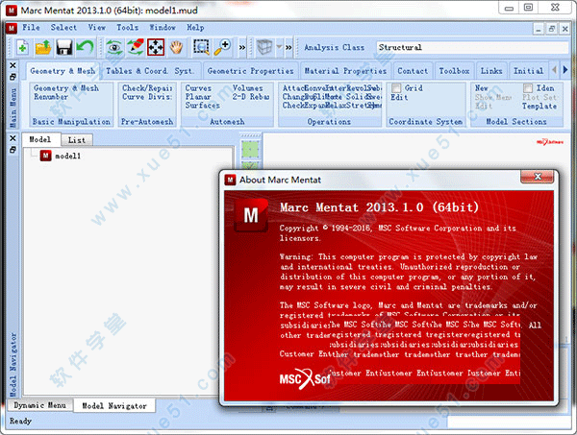Close the About Marc Mentat dialog

[538, 177]
